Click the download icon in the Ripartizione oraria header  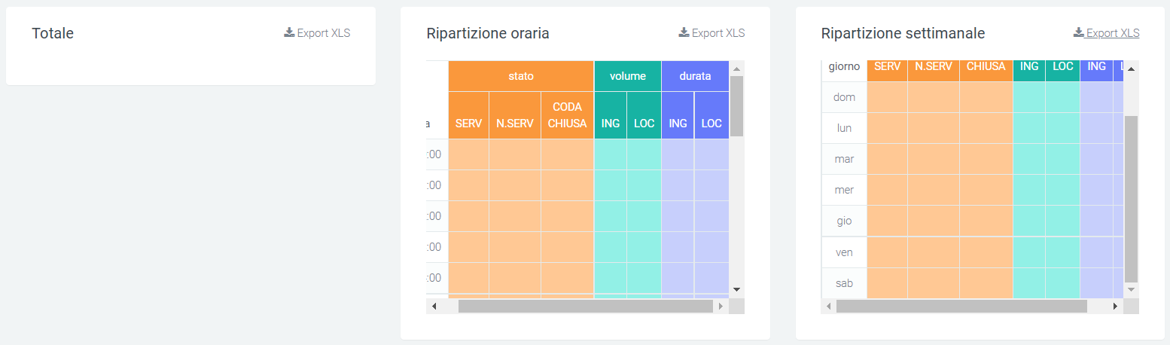click(684, 32)
